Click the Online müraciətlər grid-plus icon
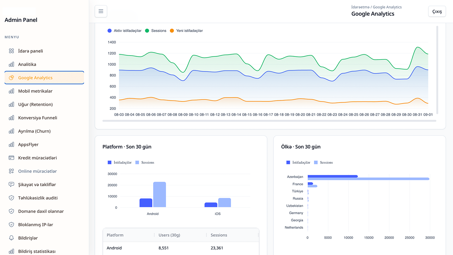Image resolution: width=453 pixels, height=255 pixels. point(11,171)
